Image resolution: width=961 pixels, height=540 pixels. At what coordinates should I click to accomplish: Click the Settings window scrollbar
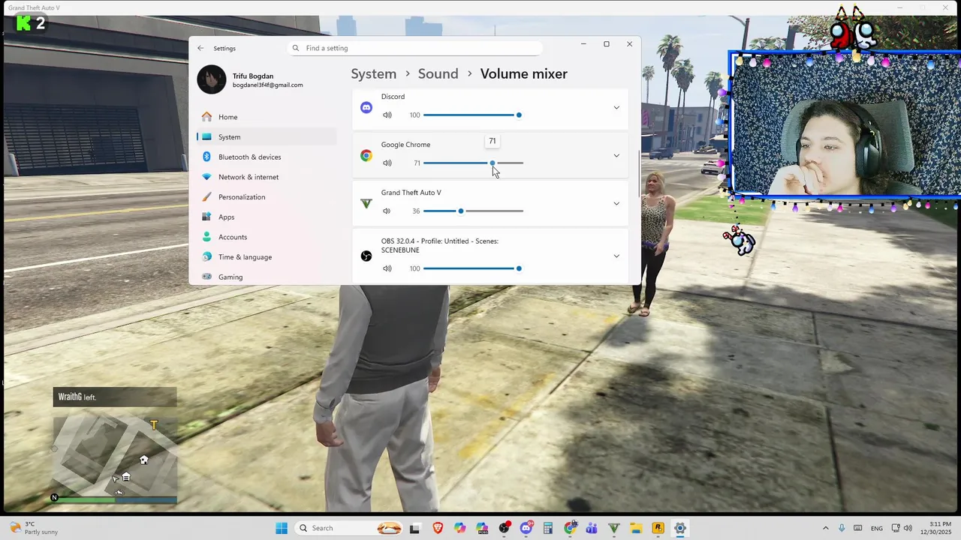click(x=639, y=174)
